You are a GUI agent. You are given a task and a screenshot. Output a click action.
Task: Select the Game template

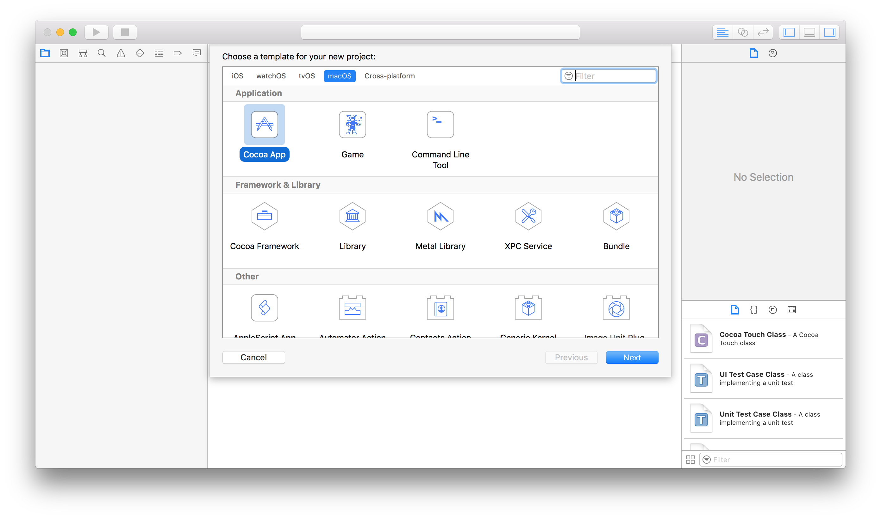(x=353, y=135)
